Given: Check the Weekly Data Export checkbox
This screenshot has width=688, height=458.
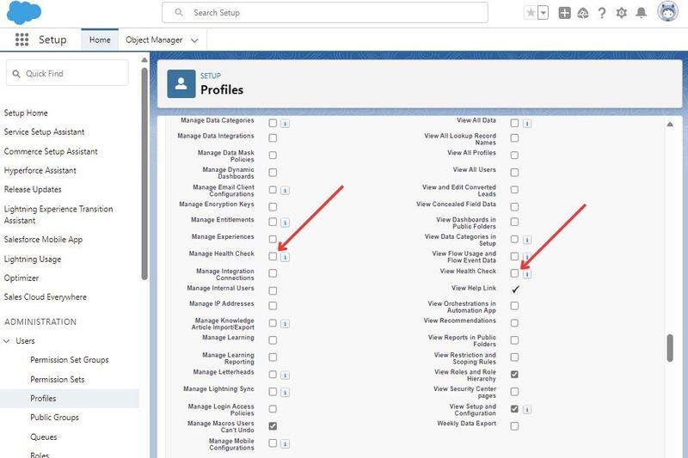Looking at the screenshot, I should pos(514,426).
